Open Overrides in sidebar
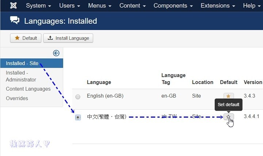263x156 pixels. (x=17, y=98)
